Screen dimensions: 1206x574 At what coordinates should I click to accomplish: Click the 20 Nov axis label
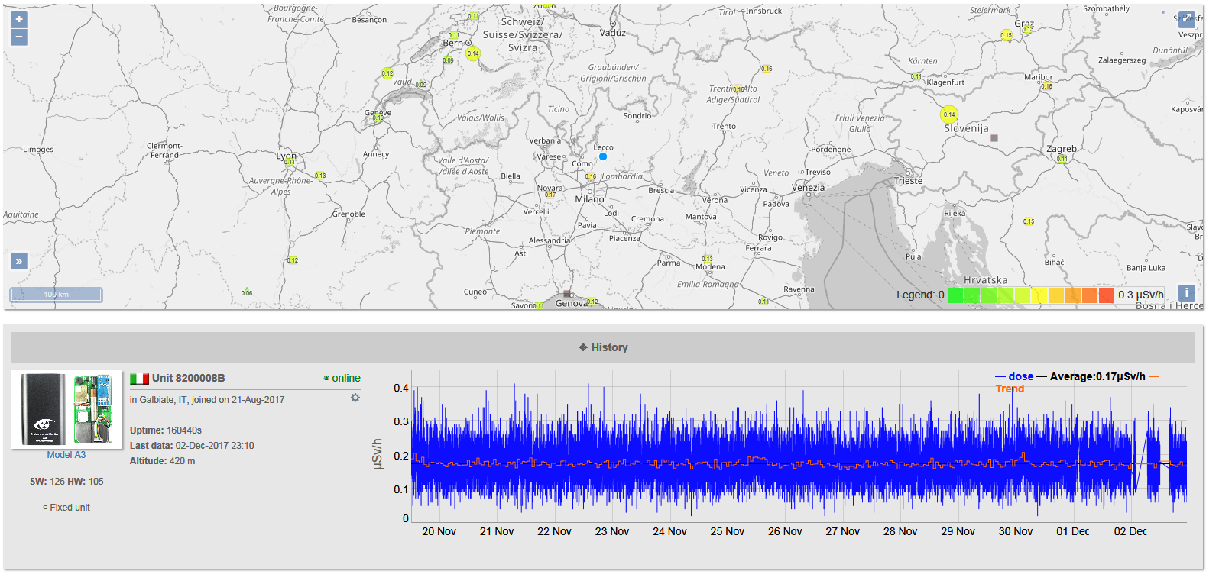pyautogui.click(x=439, y=531)
